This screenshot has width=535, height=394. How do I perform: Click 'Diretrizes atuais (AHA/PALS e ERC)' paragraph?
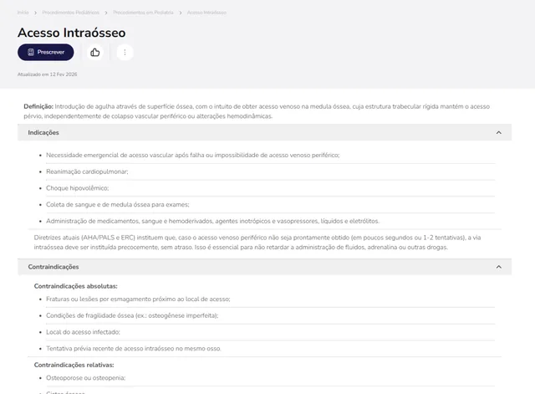click(257, 243)
